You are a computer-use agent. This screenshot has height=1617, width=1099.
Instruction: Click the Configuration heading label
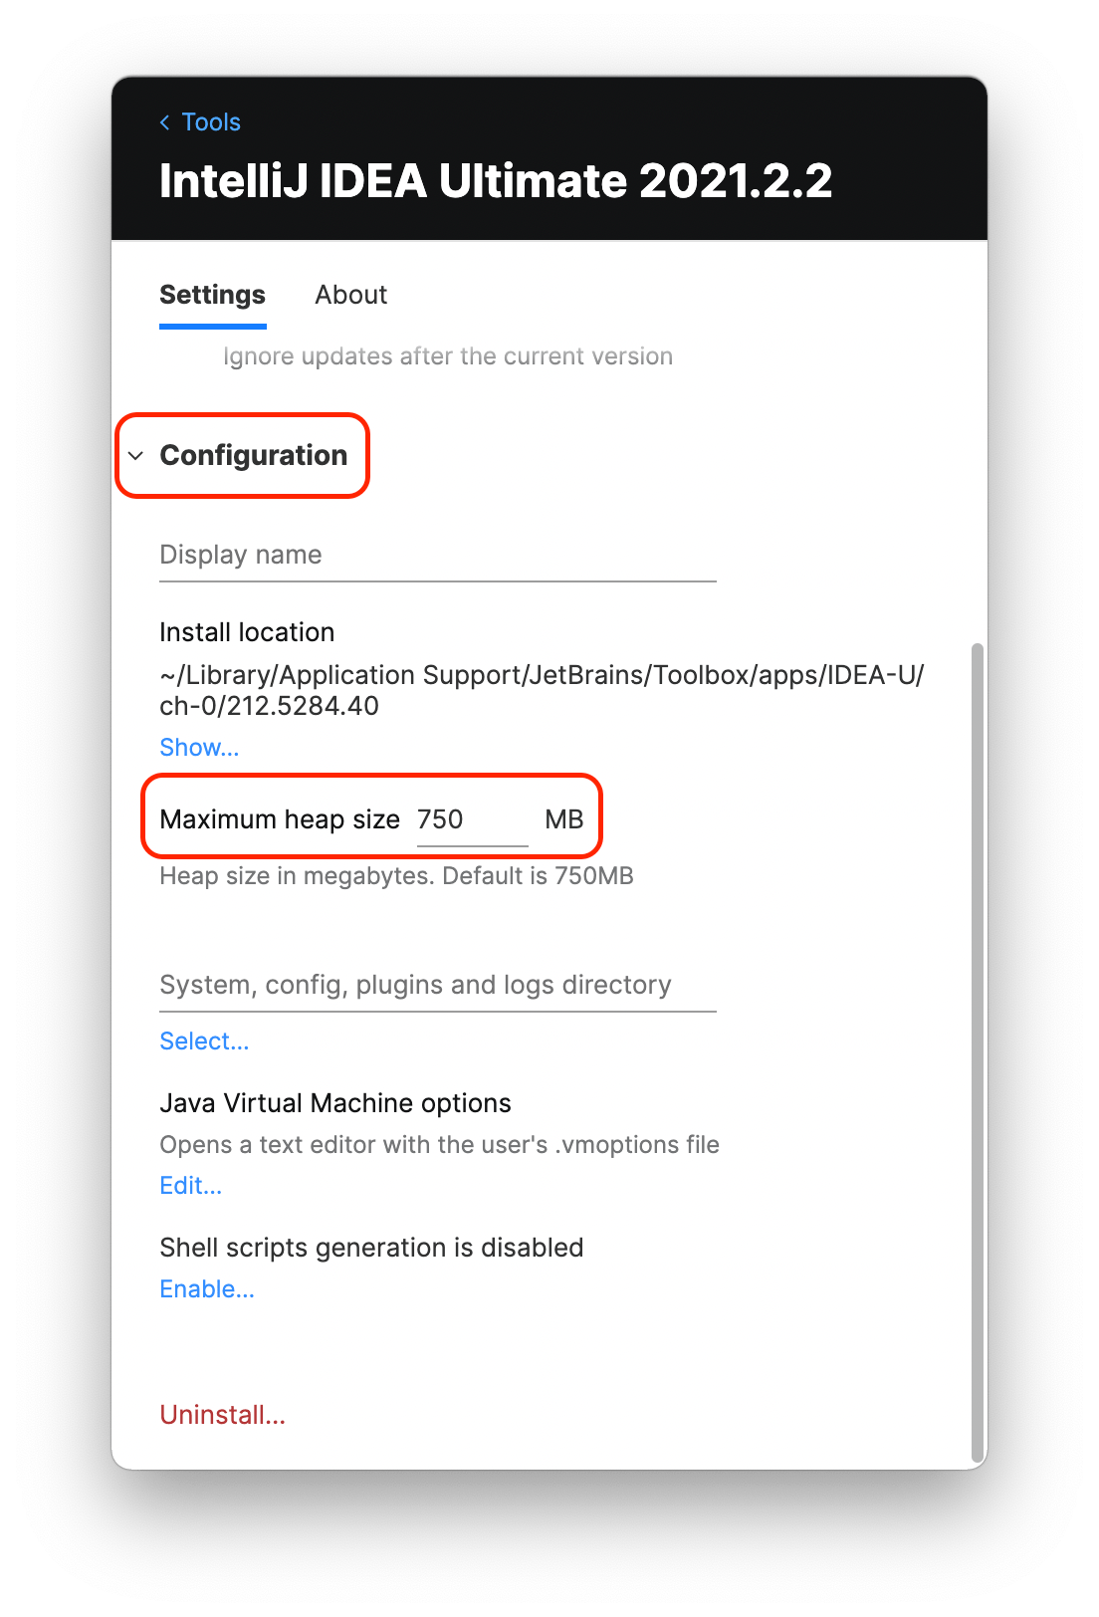[254, 456]
